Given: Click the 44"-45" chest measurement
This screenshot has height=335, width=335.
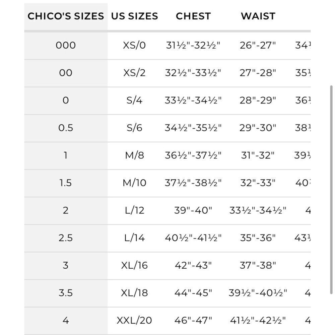Looking at the screenshot, I should tap(193, 293).
